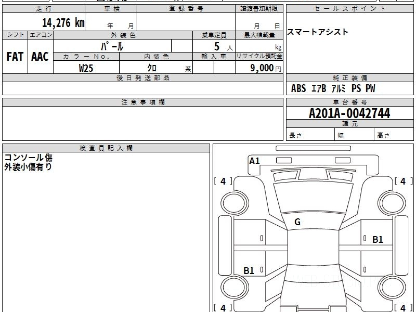Select the color number W25 field
The image size is (416, 312).
[86, 68]
